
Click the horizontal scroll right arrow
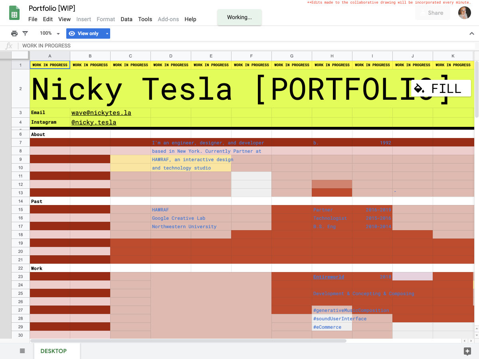click(471, 341)
